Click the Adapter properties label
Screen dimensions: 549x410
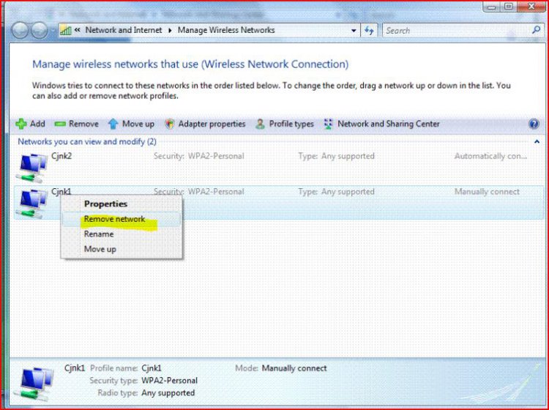[x=212, y=124]
